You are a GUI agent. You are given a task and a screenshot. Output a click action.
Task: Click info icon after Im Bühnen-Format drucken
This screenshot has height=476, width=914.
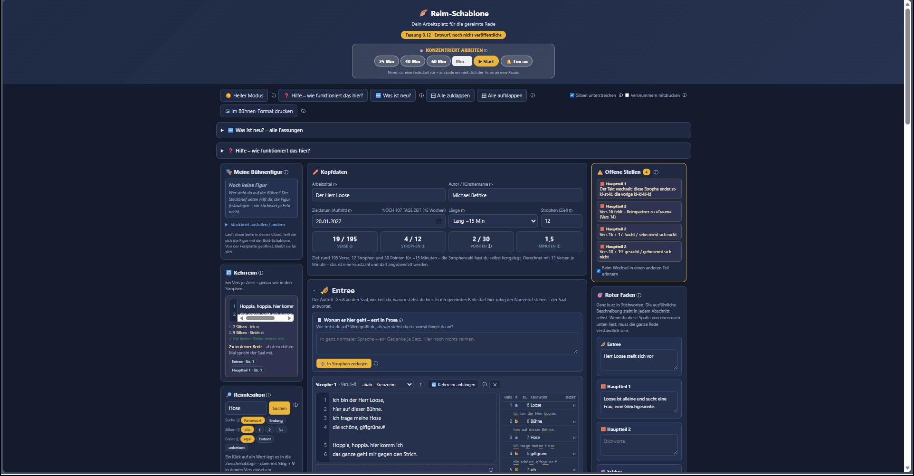(x=303, y=112)
